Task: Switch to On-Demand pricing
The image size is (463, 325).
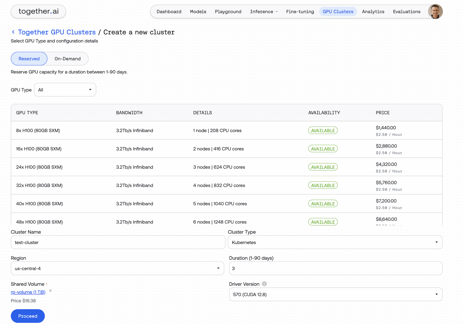Action: pyautogui.click(x=67, y=59)
